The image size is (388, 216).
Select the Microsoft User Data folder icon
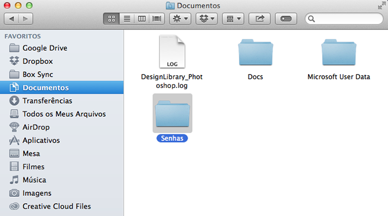point(339,52)
